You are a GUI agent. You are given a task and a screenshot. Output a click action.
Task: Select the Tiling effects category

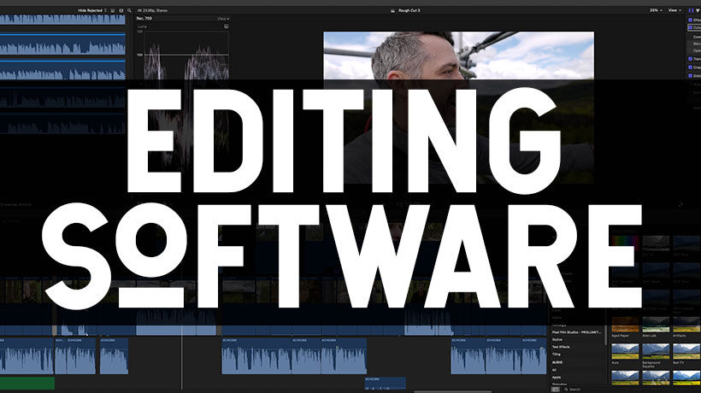(x=557, y=355)
